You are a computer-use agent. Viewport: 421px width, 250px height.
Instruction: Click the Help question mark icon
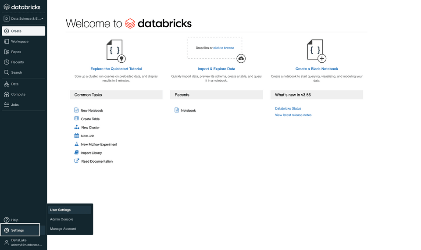(7, 220)
